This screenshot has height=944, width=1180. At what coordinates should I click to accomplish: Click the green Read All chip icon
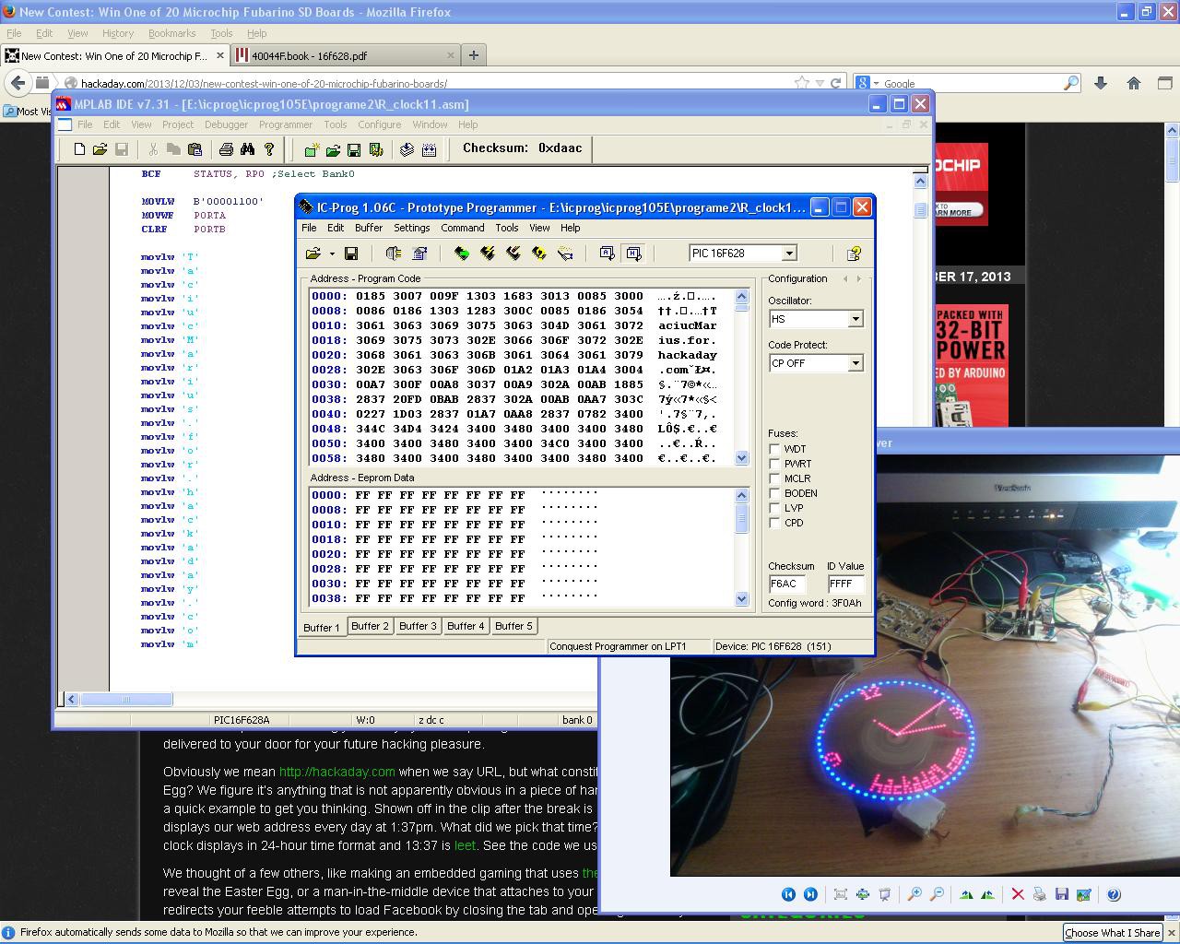462,254
